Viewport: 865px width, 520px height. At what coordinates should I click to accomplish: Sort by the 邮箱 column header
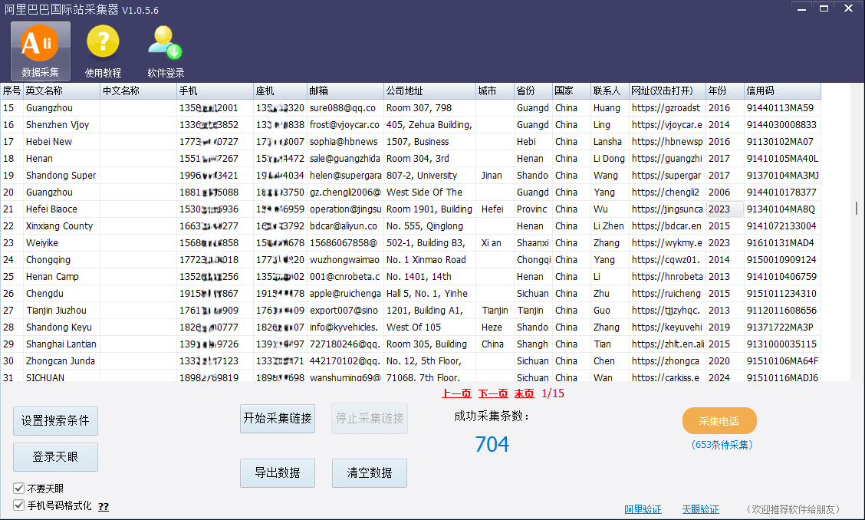[345, 91]
